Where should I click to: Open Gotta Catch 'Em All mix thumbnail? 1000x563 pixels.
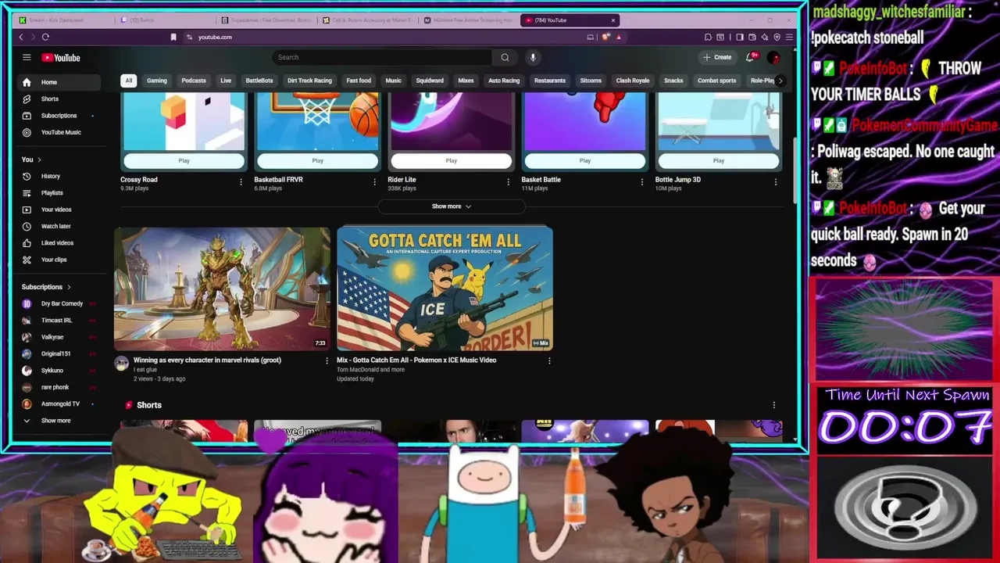[445, 289]
